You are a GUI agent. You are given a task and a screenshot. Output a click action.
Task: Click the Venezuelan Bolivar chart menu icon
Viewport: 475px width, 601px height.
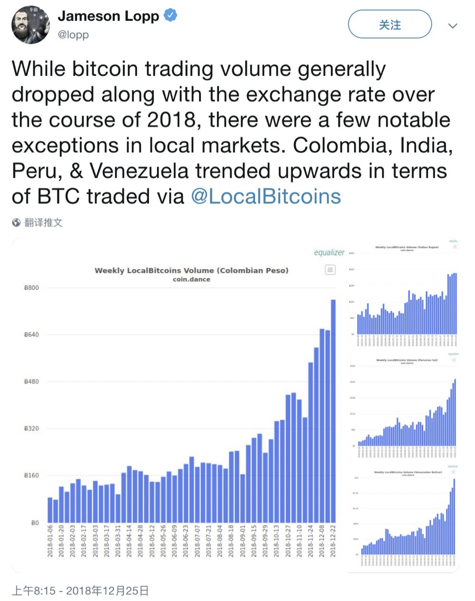click(453, 472)
